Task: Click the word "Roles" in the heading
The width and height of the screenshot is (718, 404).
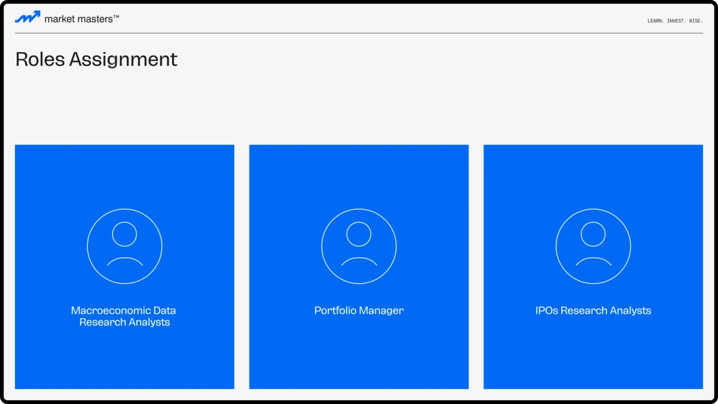Action: 40,59
